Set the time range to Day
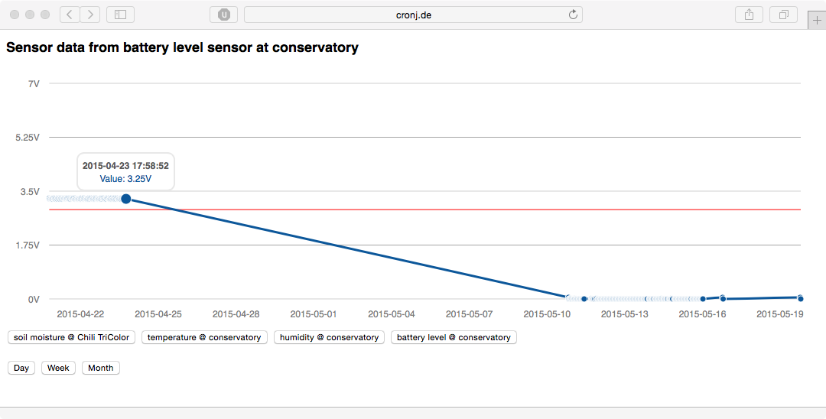826x419 pixels. click(21, 368)
